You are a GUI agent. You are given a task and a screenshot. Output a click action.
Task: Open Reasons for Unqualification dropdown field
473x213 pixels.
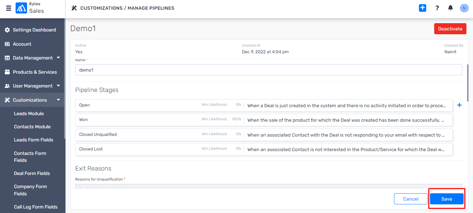269,186
